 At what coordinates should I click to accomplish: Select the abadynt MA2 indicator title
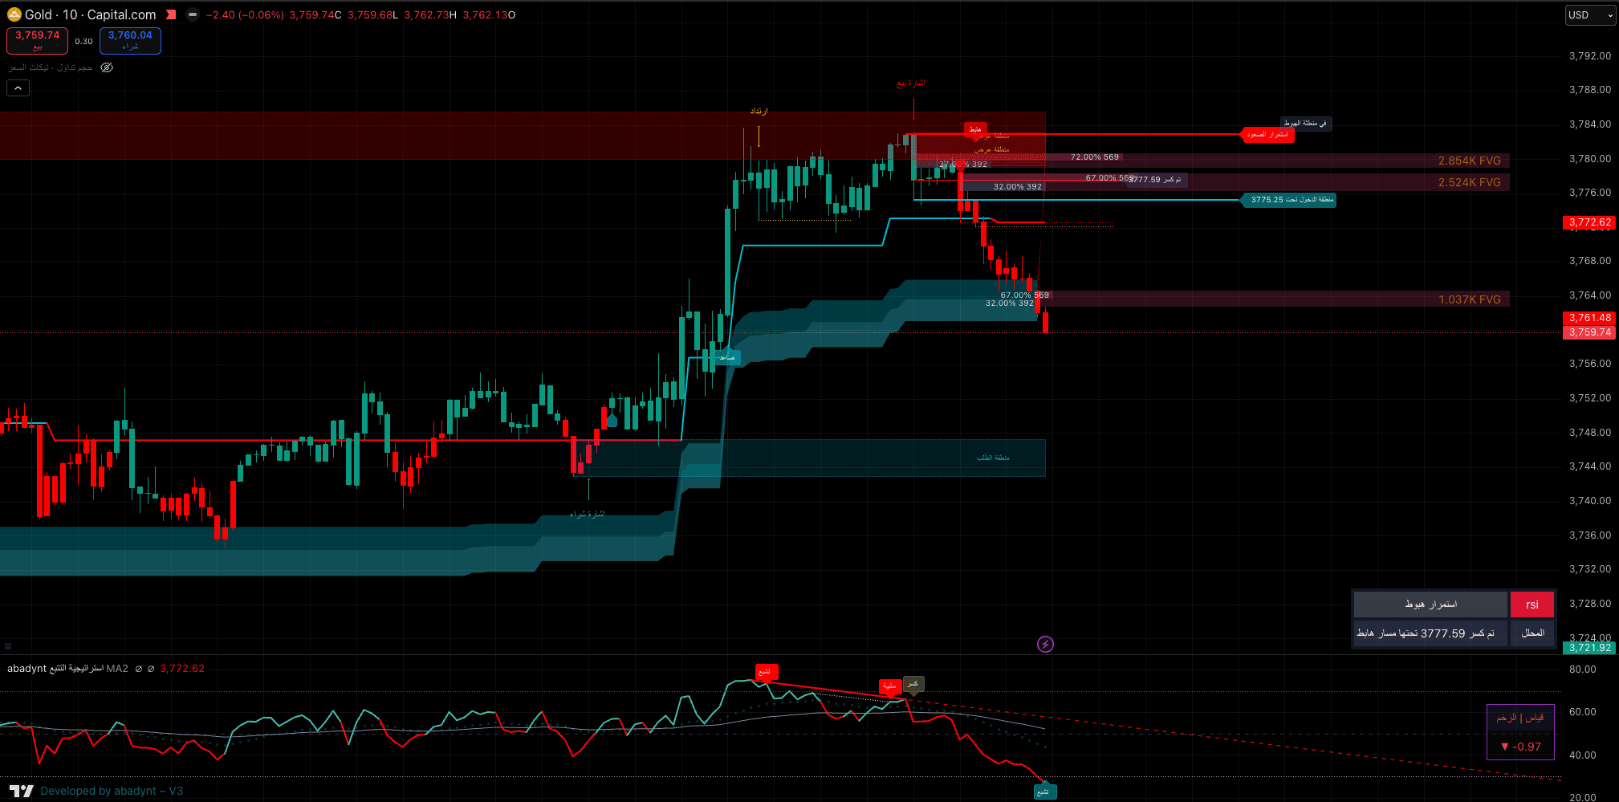[x=67, y=669]
